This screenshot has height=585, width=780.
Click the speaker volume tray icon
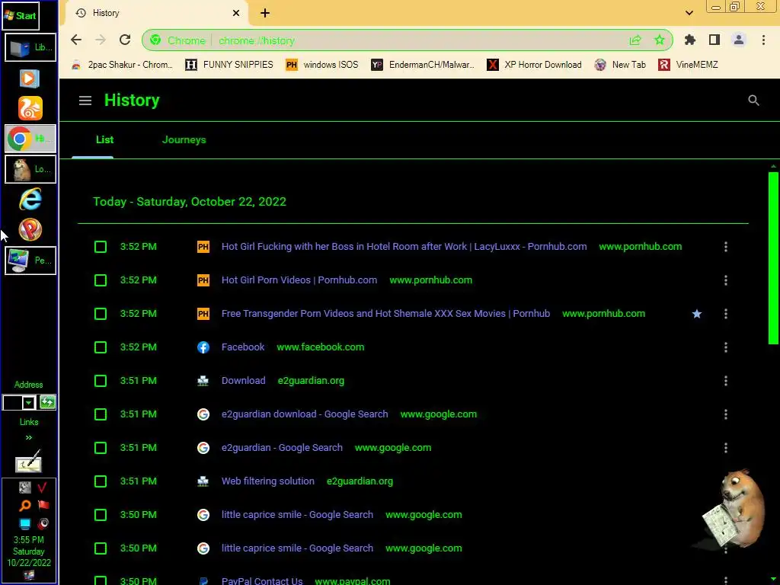tap(43, 523)
